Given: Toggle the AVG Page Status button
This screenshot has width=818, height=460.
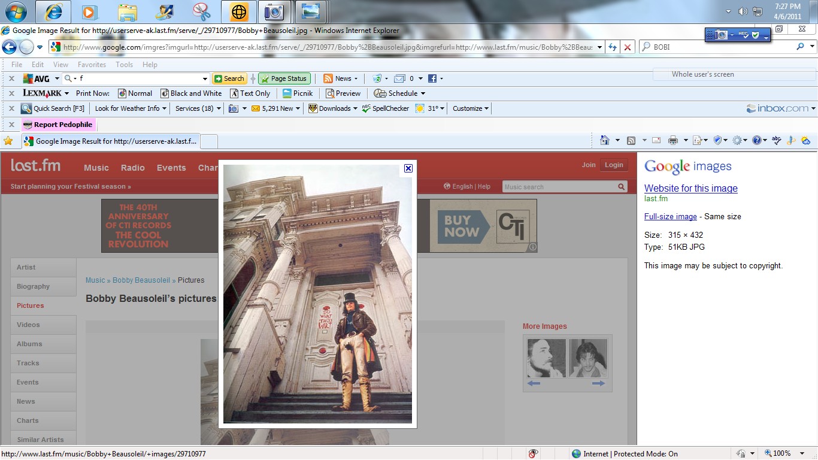Looking at the screenshot, I should [284, 78].
